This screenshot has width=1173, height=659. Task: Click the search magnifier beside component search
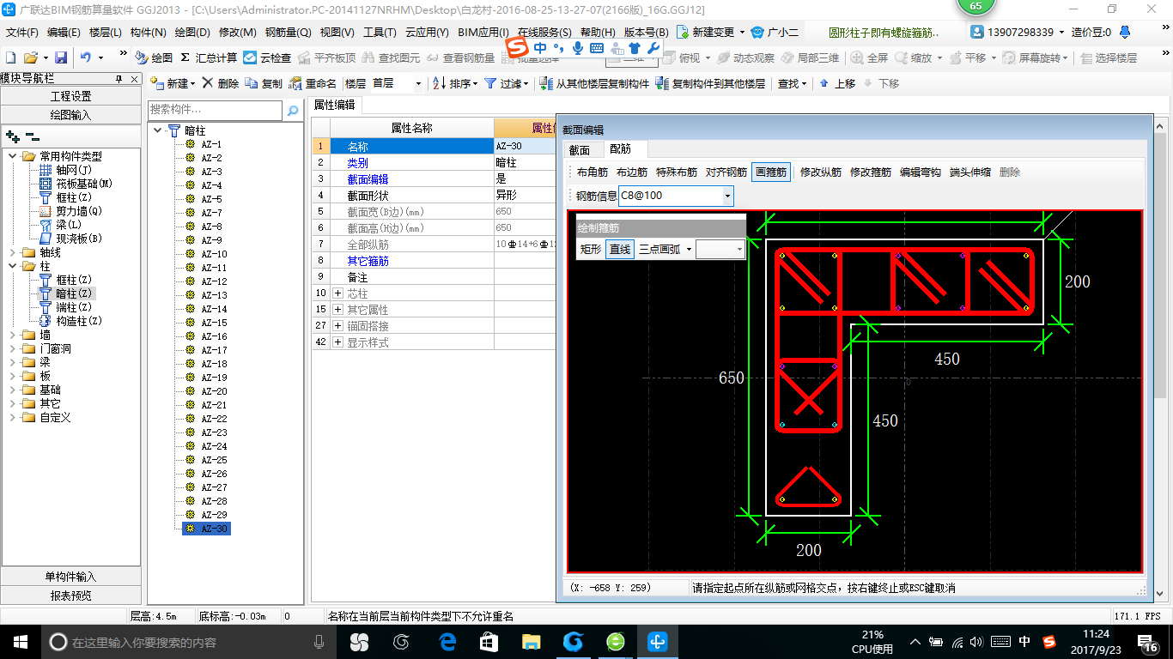[x=293, y=111]
